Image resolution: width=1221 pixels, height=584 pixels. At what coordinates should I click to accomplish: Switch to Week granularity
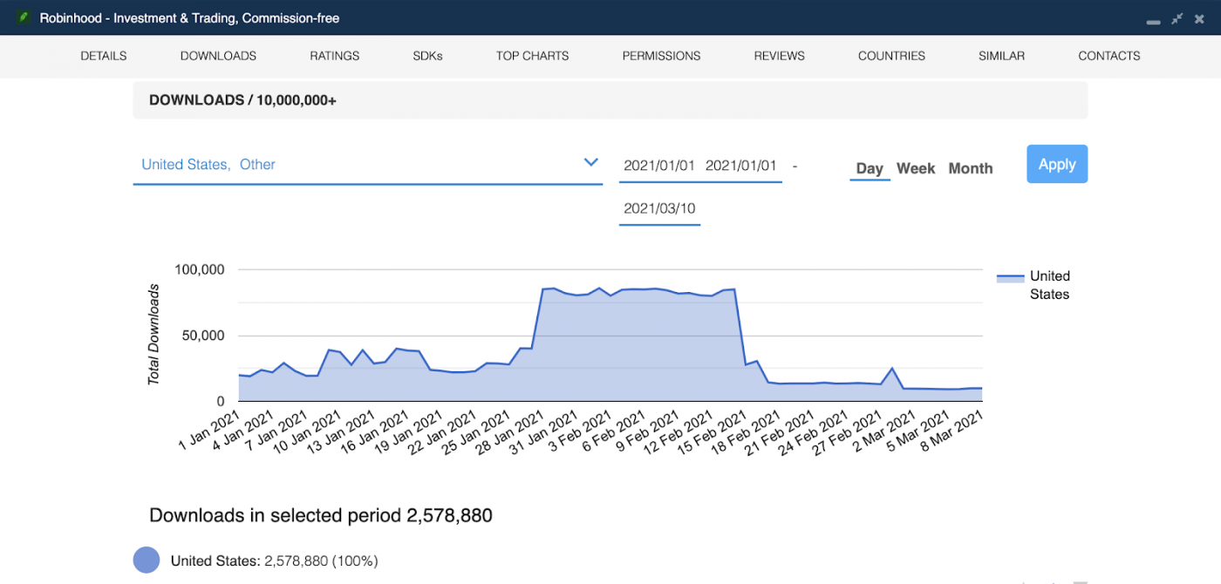[x=916, y=168]
